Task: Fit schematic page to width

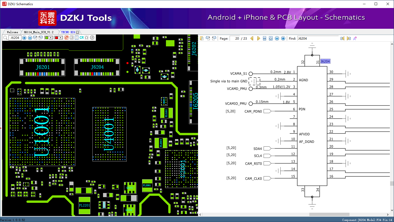Action: click(x=265, y=38)
